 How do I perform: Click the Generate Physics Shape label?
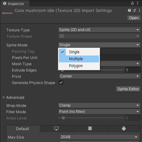(x=34, y=83)
